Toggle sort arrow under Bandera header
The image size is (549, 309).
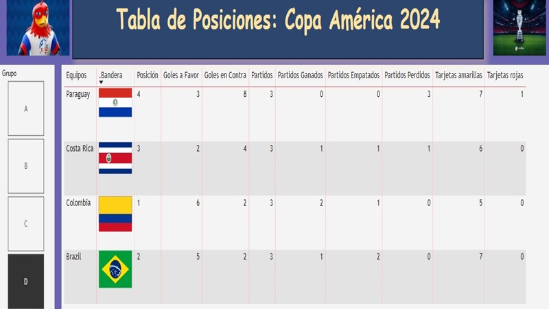click(102, 82)
